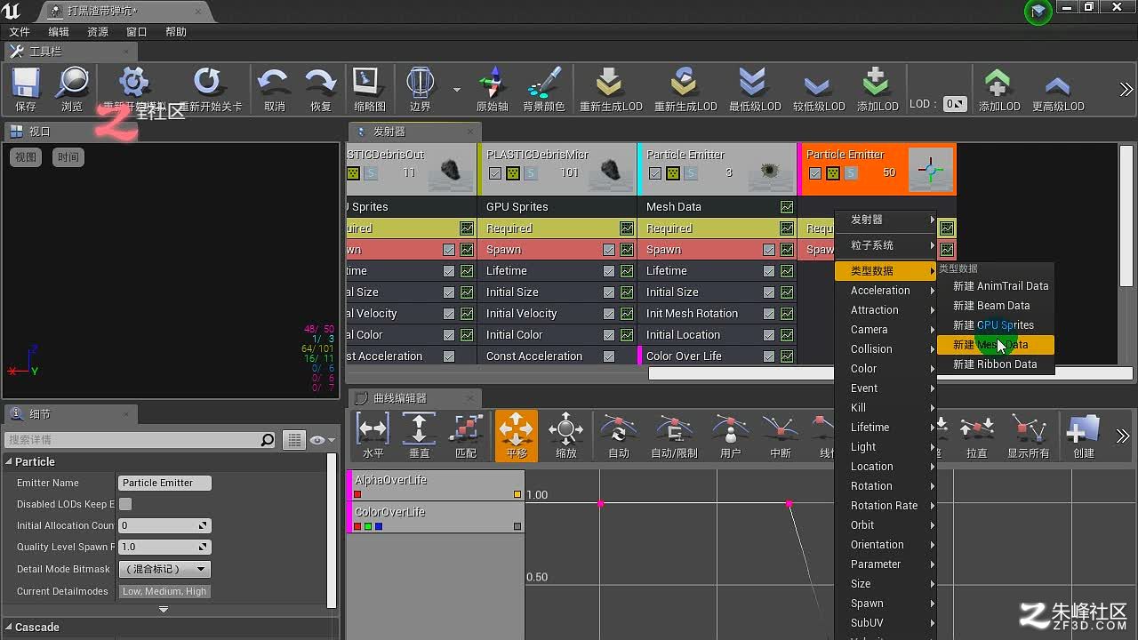Screen dimensions: 1138x640
Task: Click ColorOverLife blue channel square
Action: pyautogui.click(x=379, y=526)
